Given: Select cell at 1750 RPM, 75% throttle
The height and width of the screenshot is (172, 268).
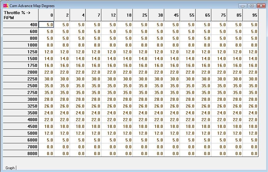Looking at the screenshot, I should [219, 65].
